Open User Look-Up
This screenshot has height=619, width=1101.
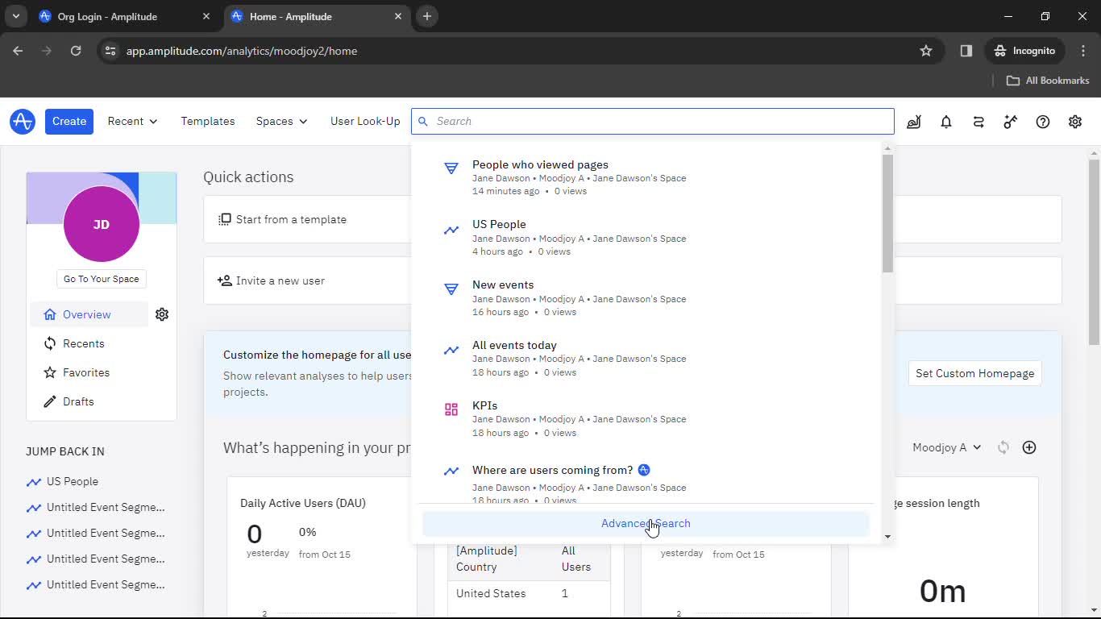(x=365, y=122)
